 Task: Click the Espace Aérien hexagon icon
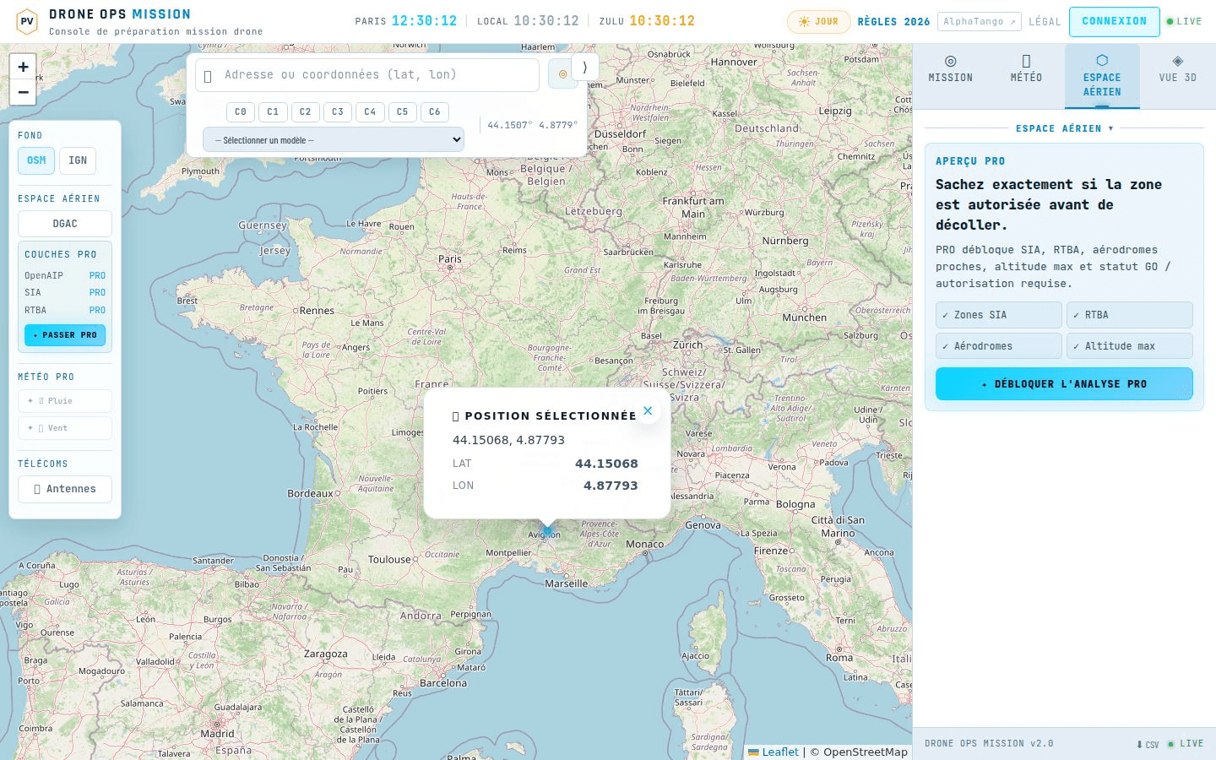tap(1102, 61)
